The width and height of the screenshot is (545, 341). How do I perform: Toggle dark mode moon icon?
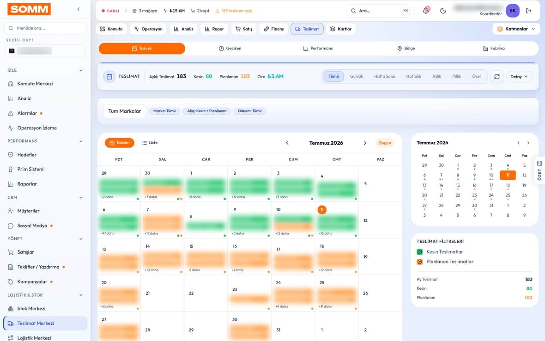point(443,11)
